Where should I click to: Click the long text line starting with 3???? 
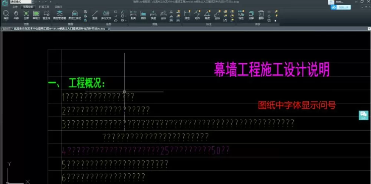click(178, 124)
